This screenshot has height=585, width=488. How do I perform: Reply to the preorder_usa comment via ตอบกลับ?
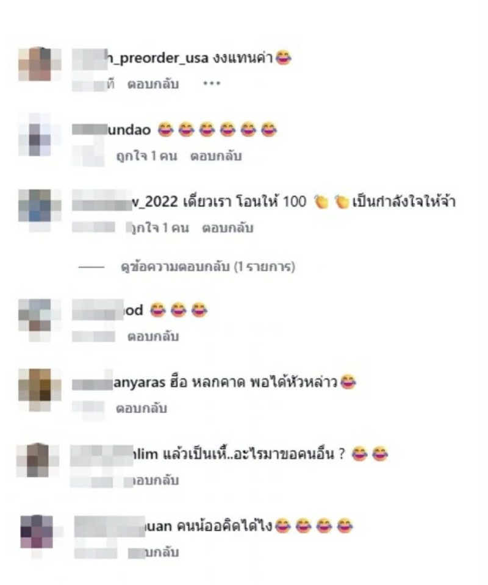(x=153, y=84)
